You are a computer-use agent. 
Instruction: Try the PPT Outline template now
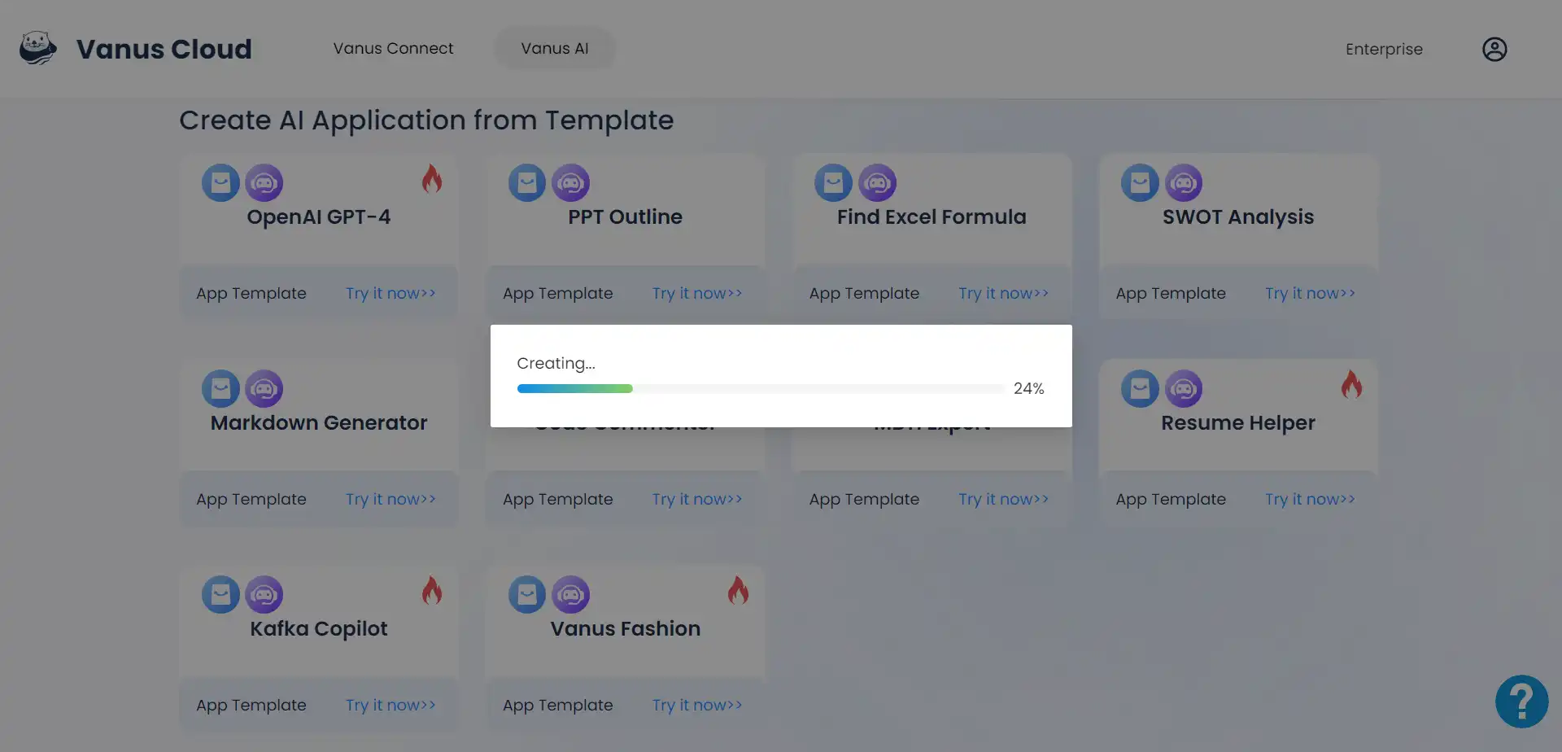pos(697,294)
